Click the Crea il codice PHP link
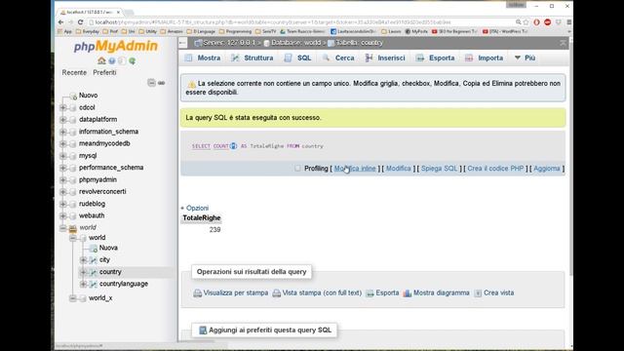Image resolution: width=624 pixels, height=351 pixels. point(495,169)
